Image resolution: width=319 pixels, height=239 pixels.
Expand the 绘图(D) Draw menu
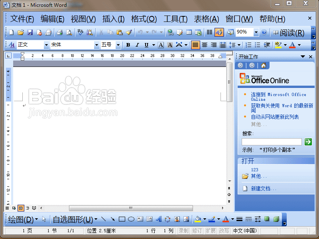pos(23,219)
